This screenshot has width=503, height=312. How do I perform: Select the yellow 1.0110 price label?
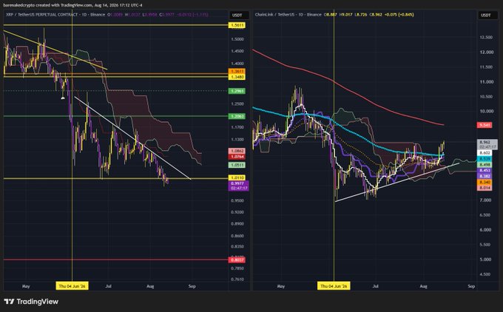pos(237,177)
